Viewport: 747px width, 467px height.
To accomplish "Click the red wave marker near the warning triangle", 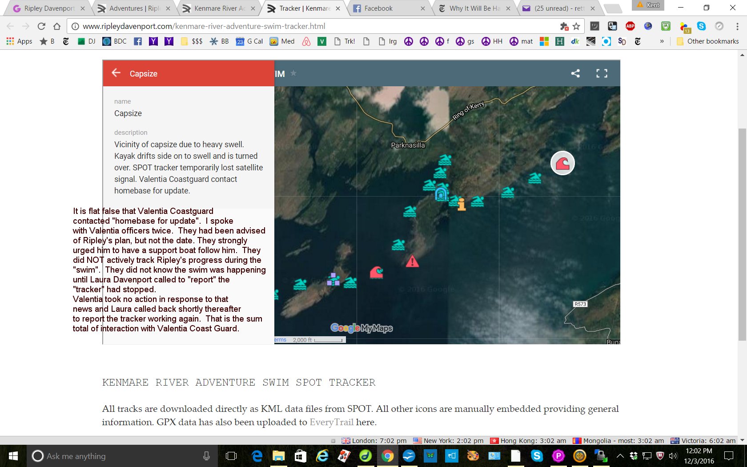I will tap(377, 272).
